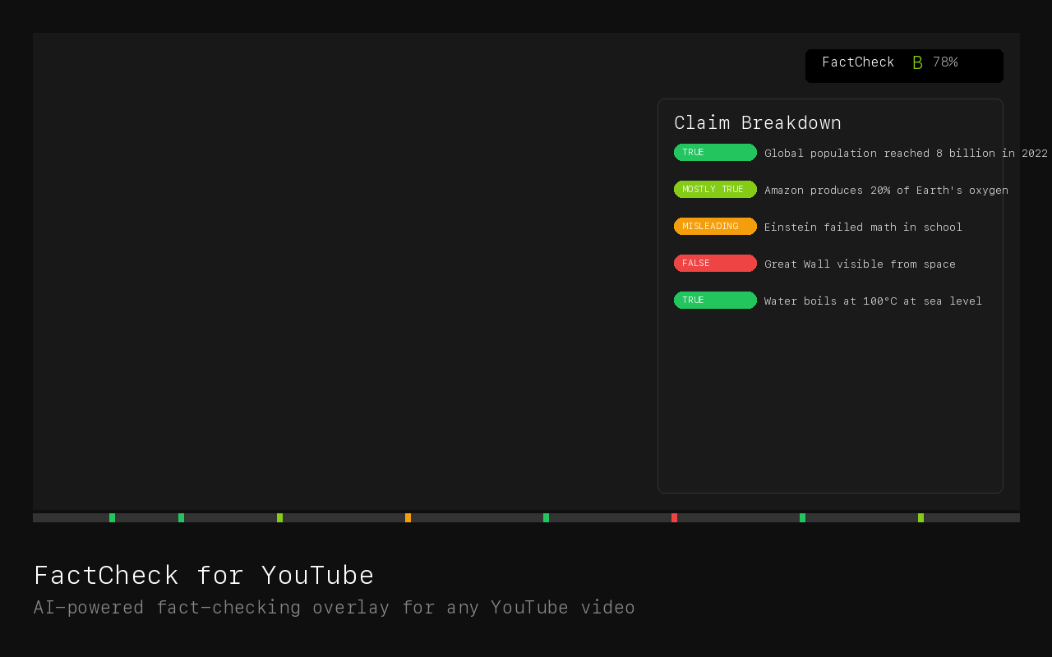Viewport: 1052px width, 657px height.
Task: Open claim 'Global population reached 8 billion in 2022'
Action: point(906,153)
